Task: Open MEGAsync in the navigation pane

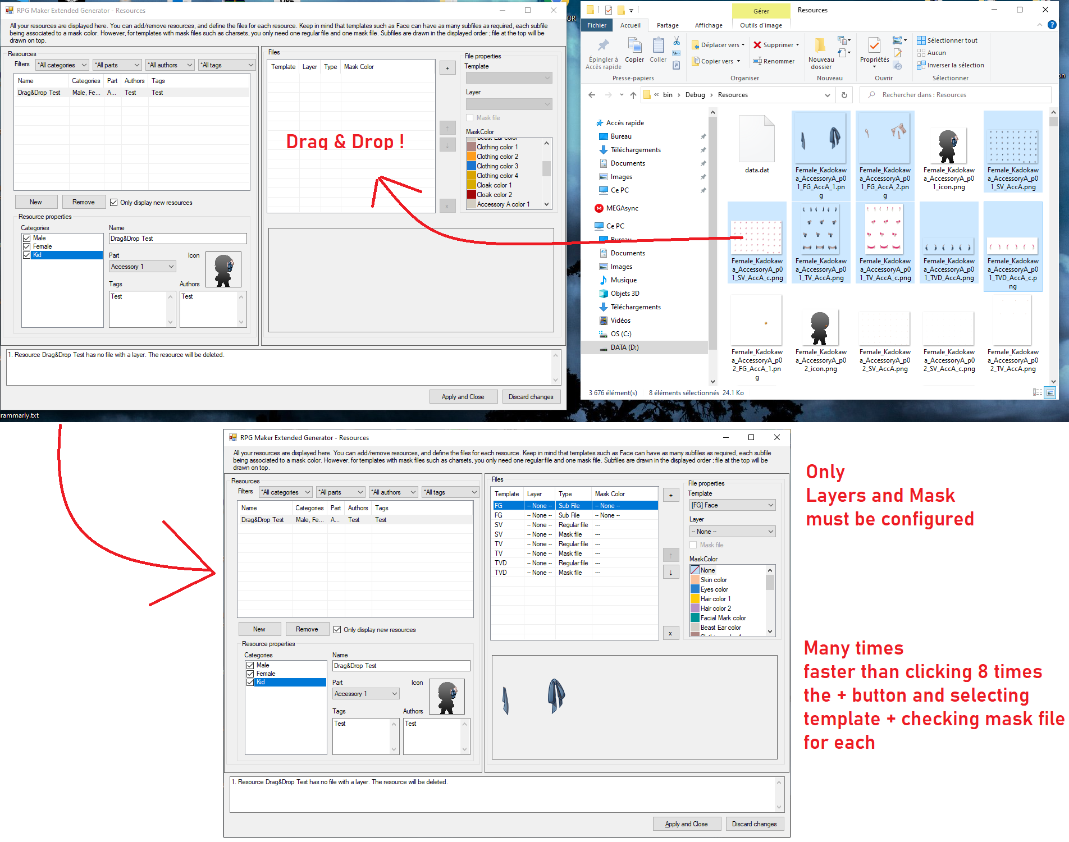Action: tap(616, 208)
